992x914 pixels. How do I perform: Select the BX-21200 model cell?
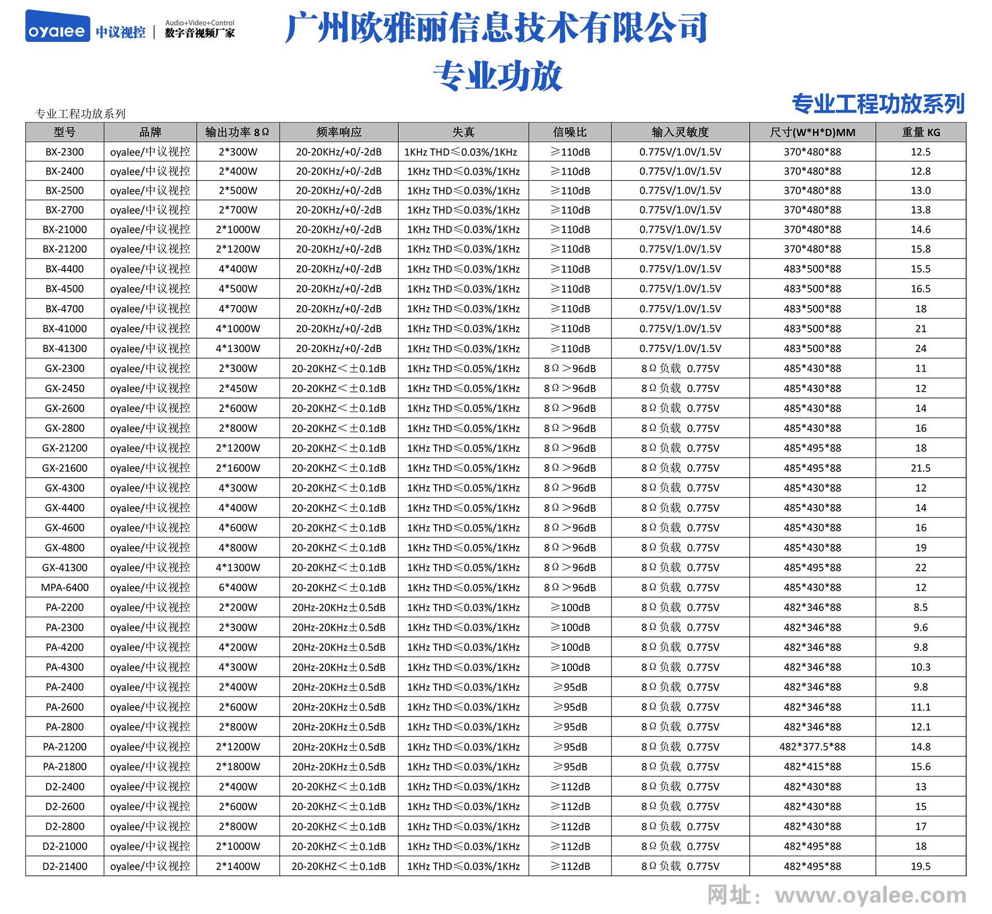65,249
